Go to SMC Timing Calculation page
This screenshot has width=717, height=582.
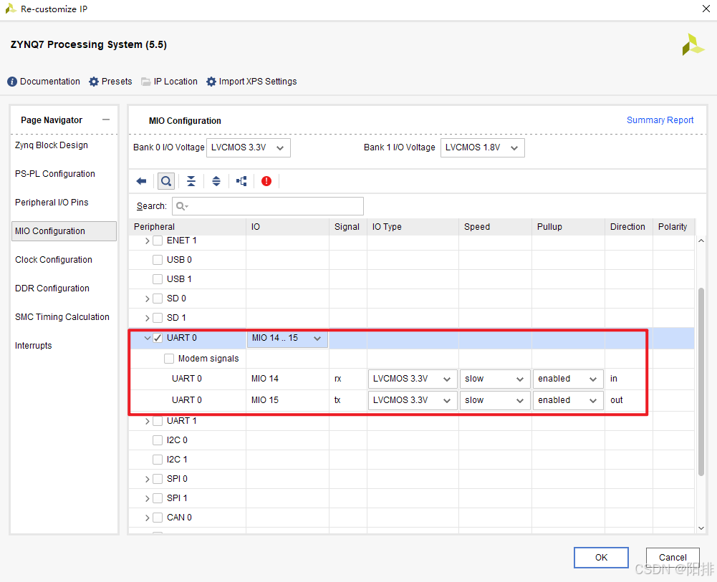point(62,317)
